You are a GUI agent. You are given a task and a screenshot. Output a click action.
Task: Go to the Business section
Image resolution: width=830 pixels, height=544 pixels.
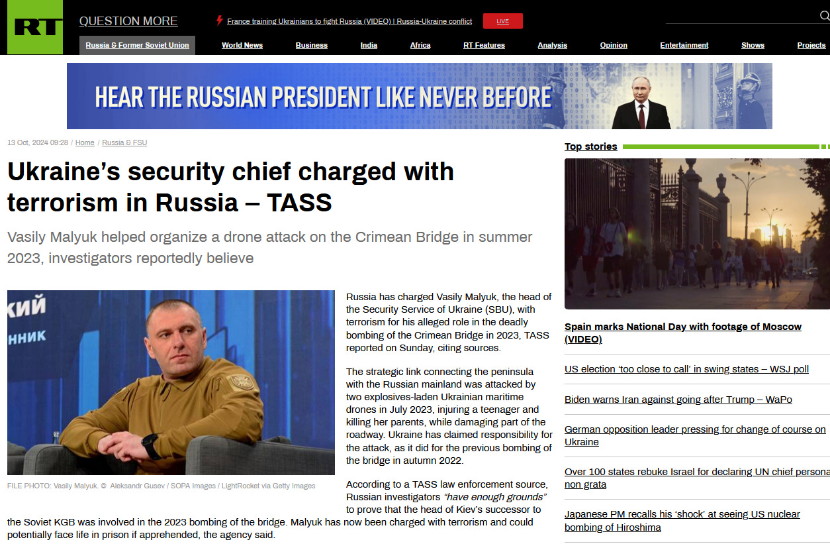[312, 45]
